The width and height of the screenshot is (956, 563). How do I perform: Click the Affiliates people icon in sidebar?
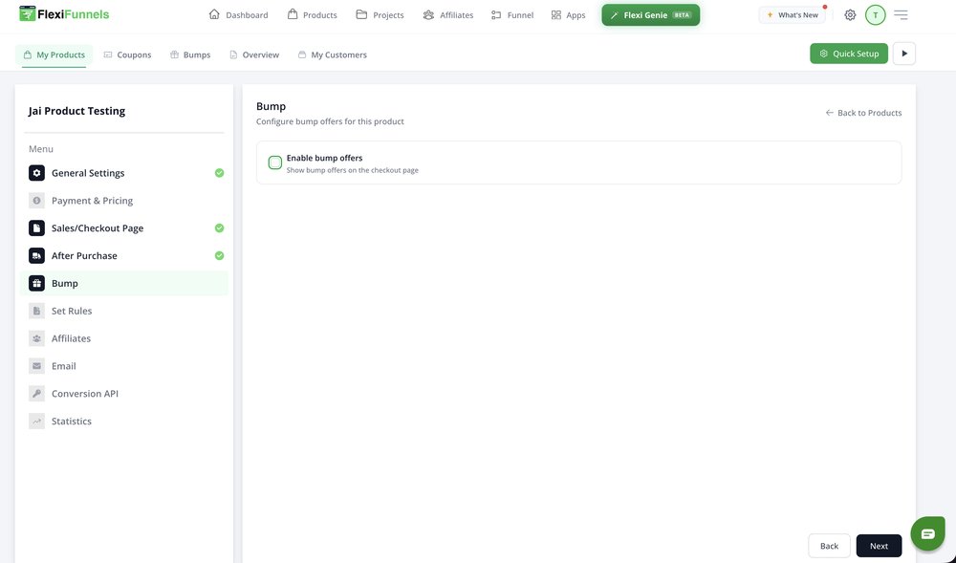tap(36, 338)
